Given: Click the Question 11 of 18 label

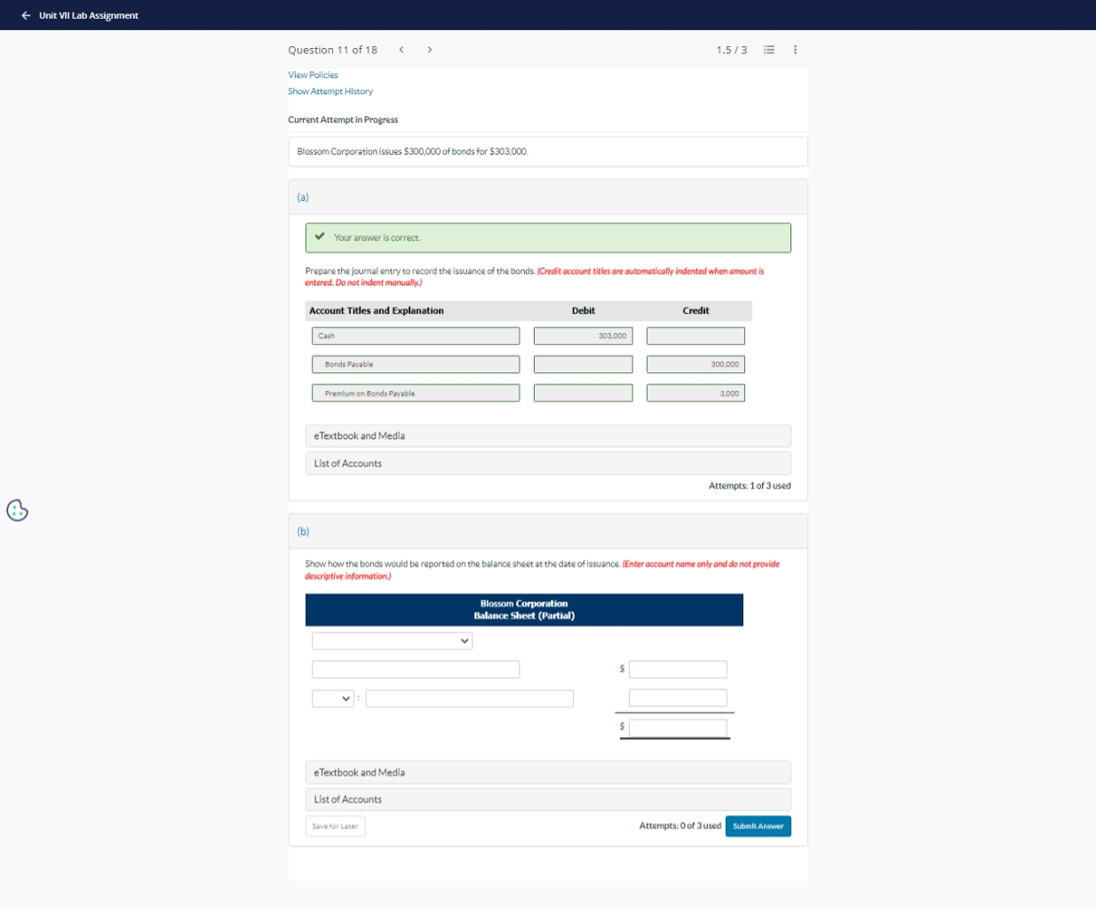Looking at the screenshot, I should 332,50.
